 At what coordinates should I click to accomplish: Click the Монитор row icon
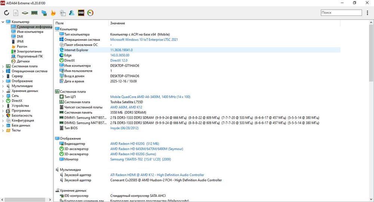point(62,159)
